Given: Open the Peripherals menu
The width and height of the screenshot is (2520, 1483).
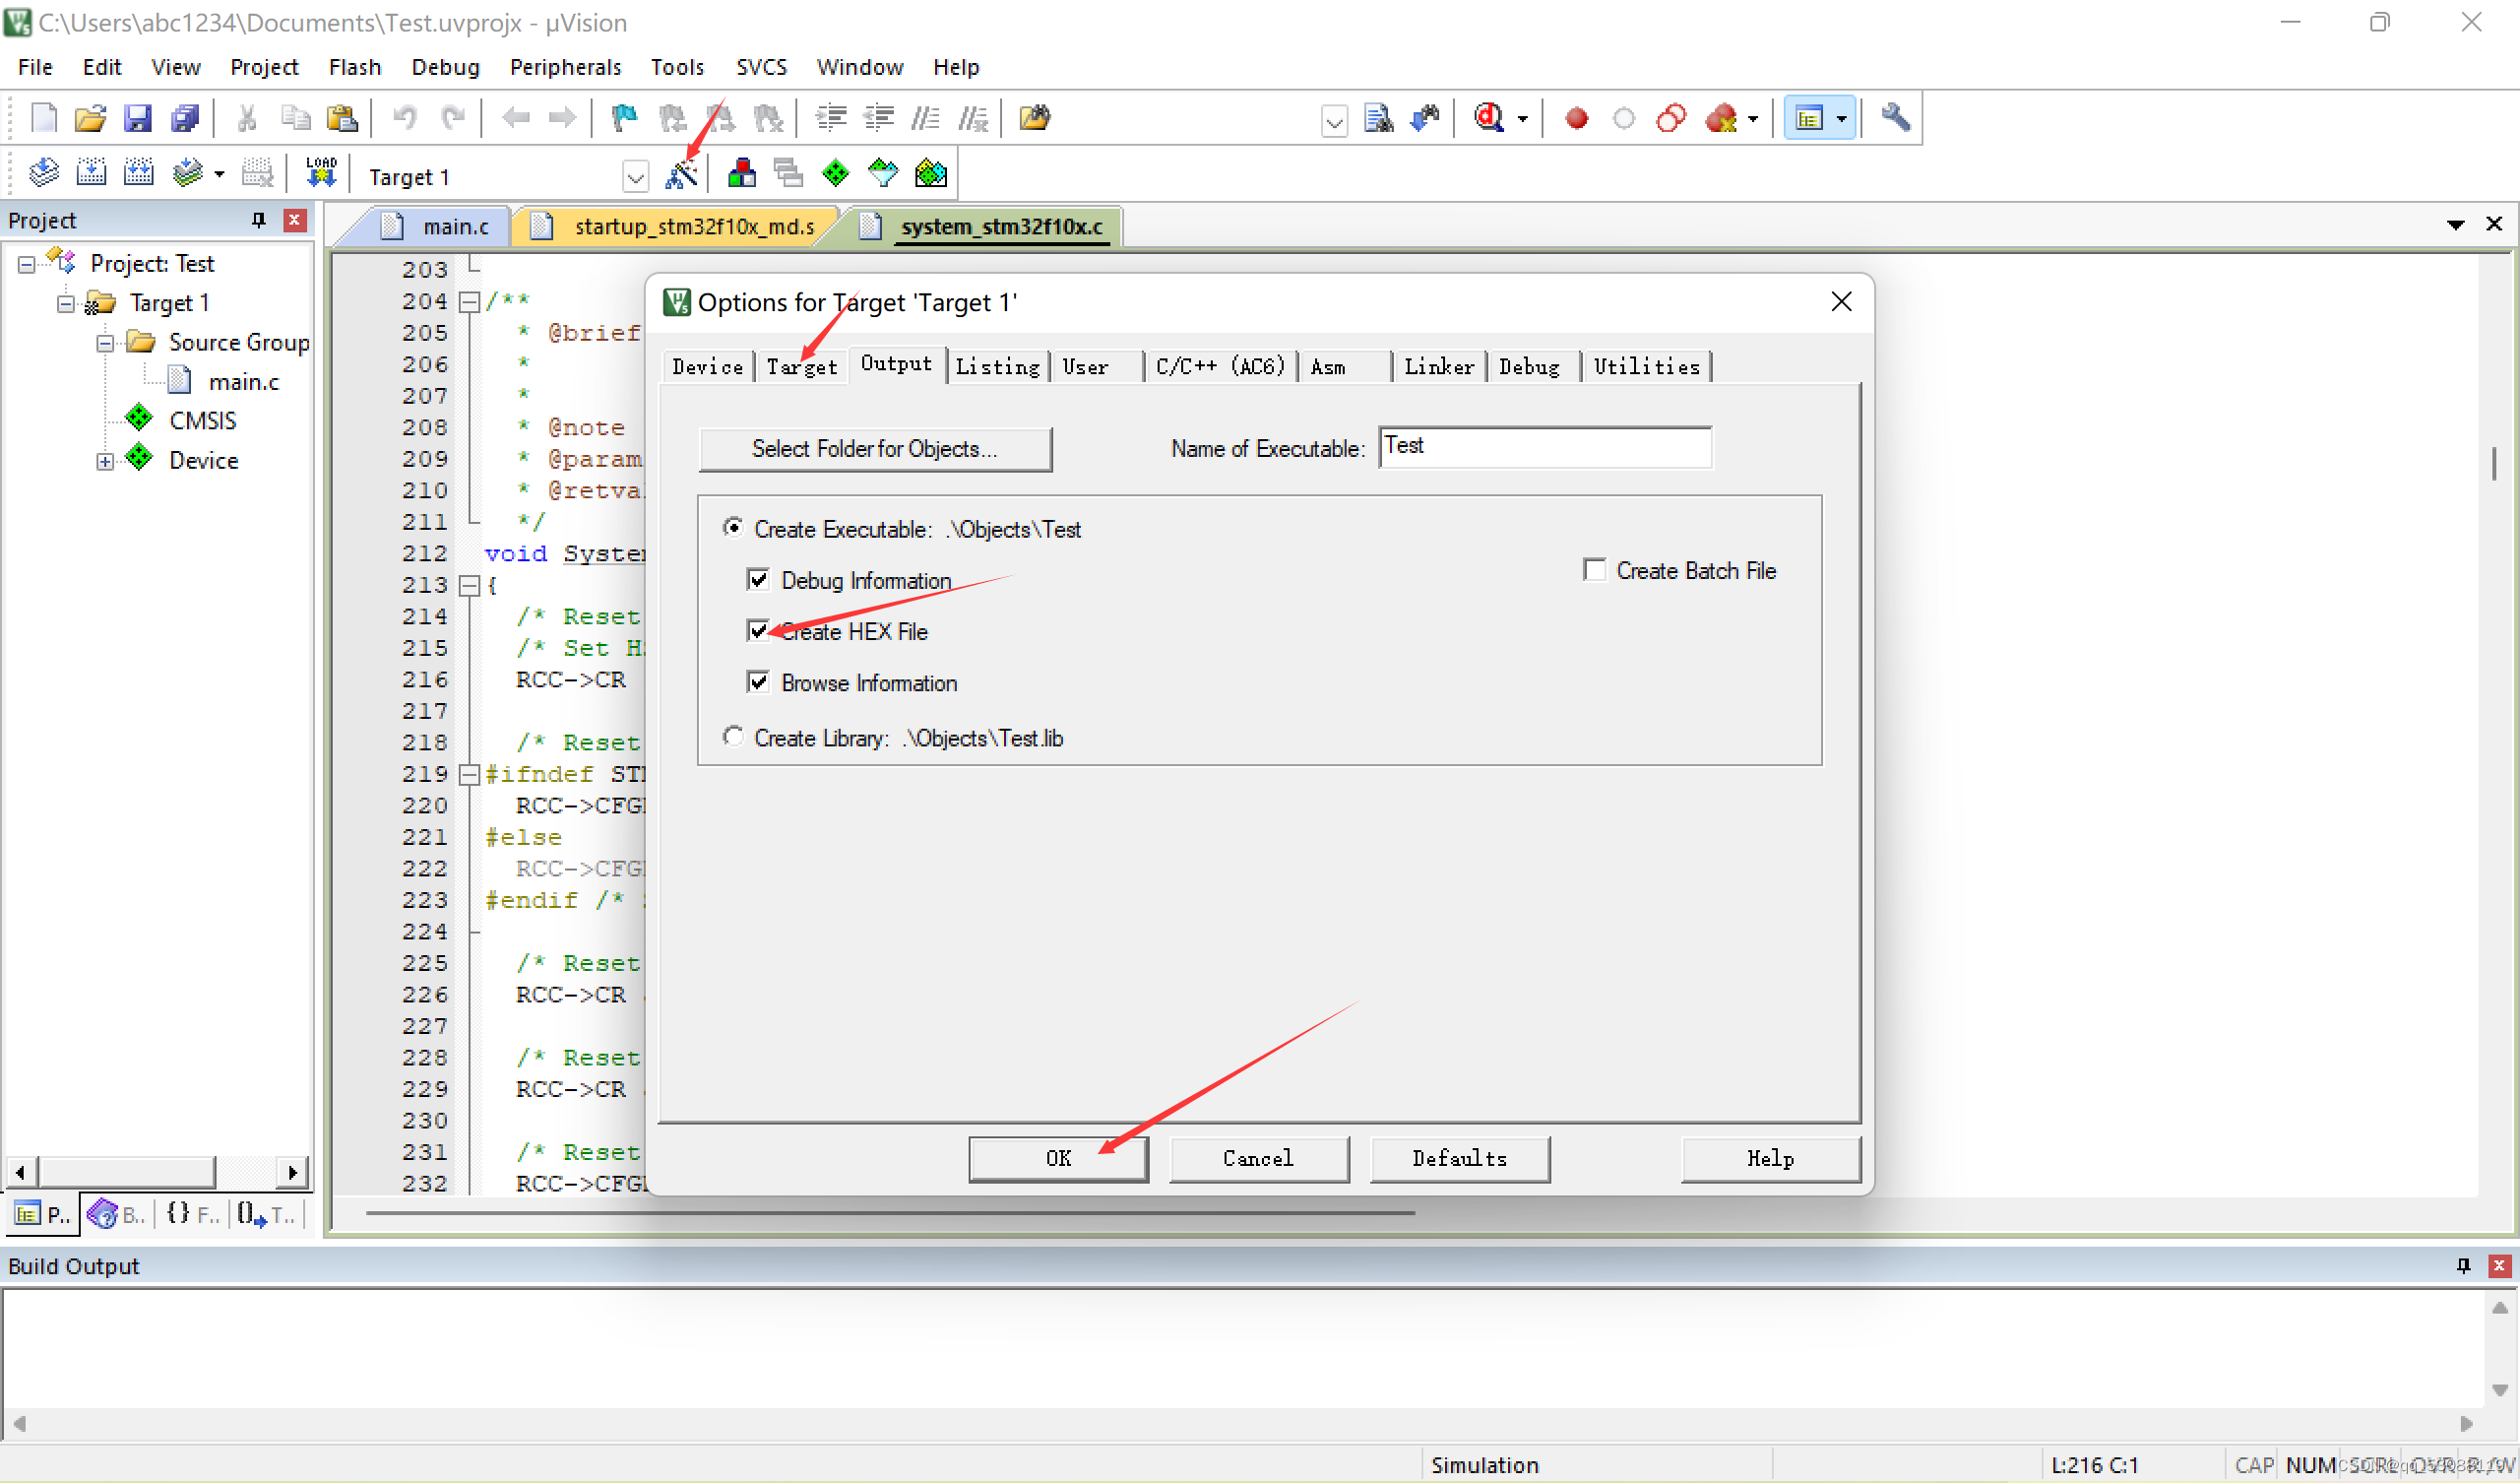Looking at the screenshot, I should tap(565, 67).
